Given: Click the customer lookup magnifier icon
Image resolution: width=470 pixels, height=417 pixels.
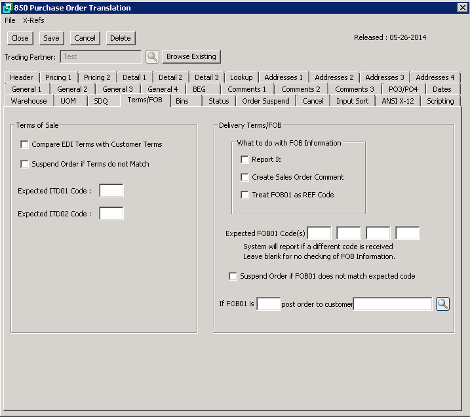Looking at the screenshot, I should 442,304.
